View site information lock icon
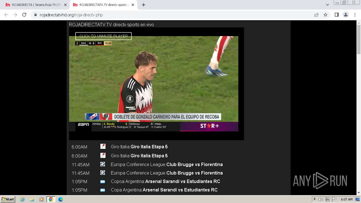Screen dimensions: 361x203 36,15
